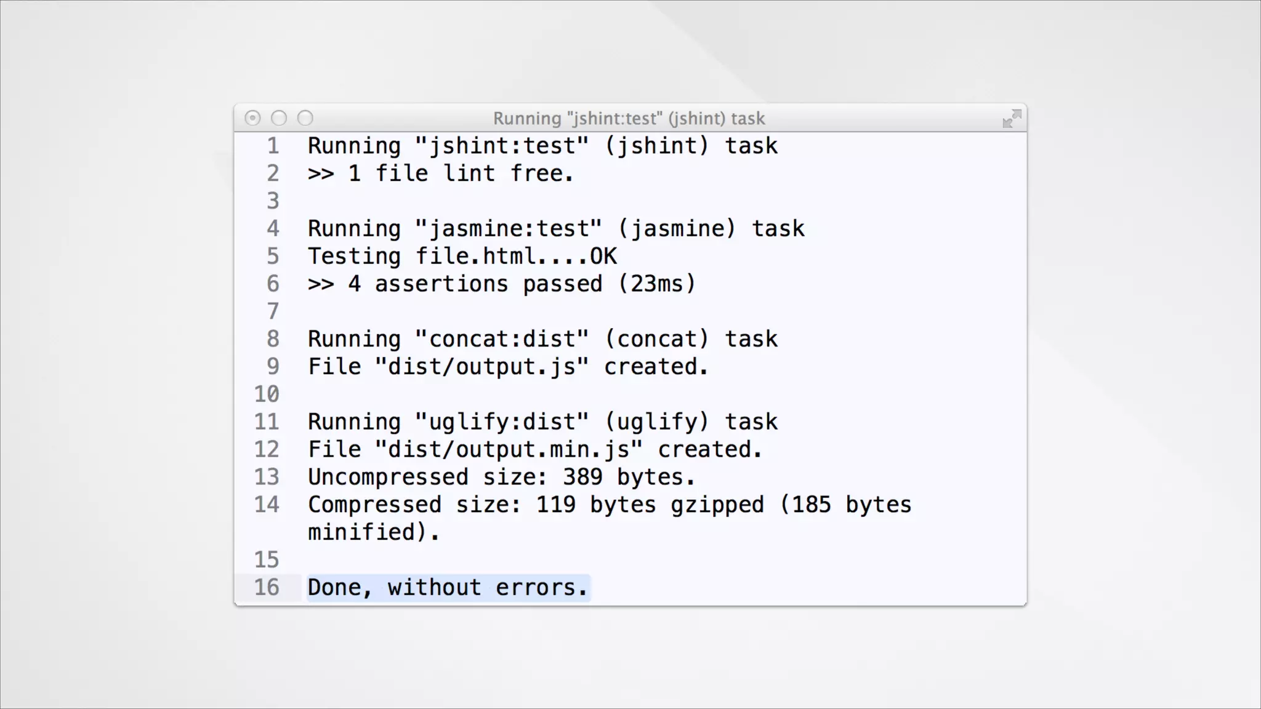Click the window minimize button
Image resolution: width=1261 pixels, height=709 pixels.
[279, 118]
